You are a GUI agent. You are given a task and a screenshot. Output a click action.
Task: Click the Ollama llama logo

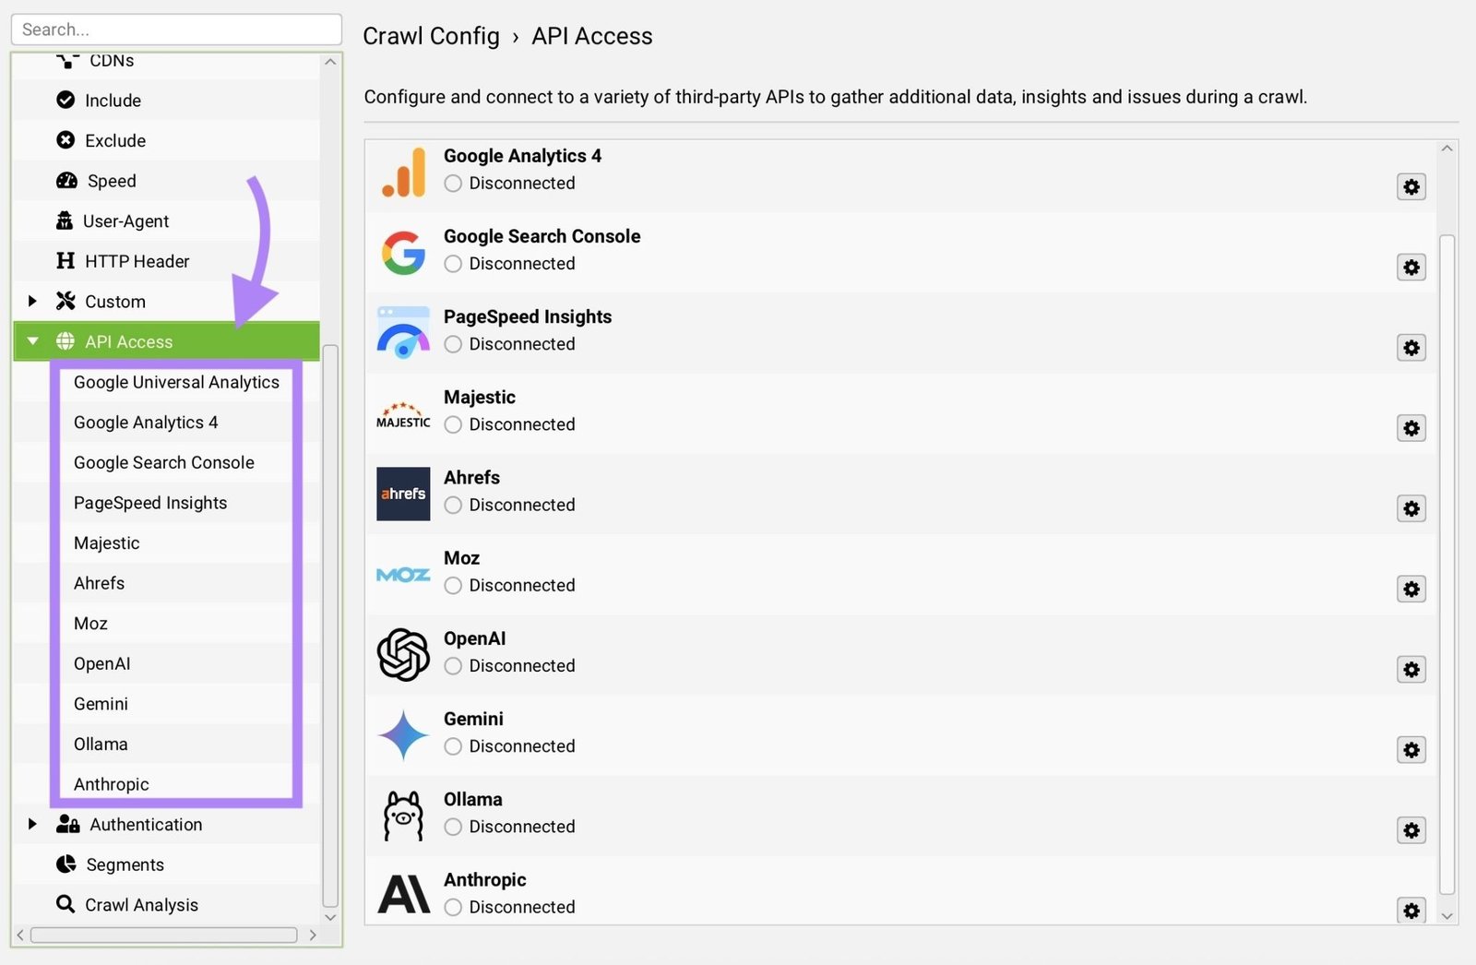tap(403, 816)
